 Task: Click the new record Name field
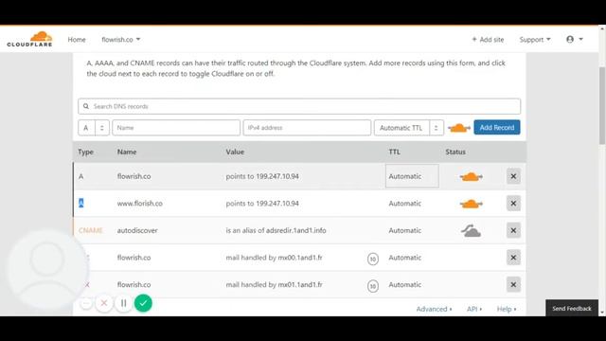(x=176, y=128)
